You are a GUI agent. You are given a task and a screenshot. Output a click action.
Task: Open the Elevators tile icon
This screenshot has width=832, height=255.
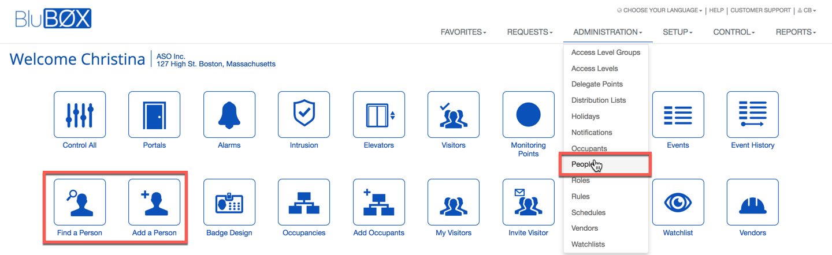[379, 114]
